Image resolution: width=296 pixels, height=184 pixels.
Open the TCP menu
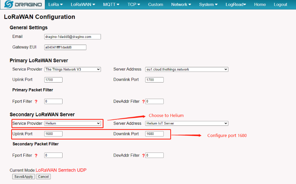pyautogui.click(x=134, y=4)
